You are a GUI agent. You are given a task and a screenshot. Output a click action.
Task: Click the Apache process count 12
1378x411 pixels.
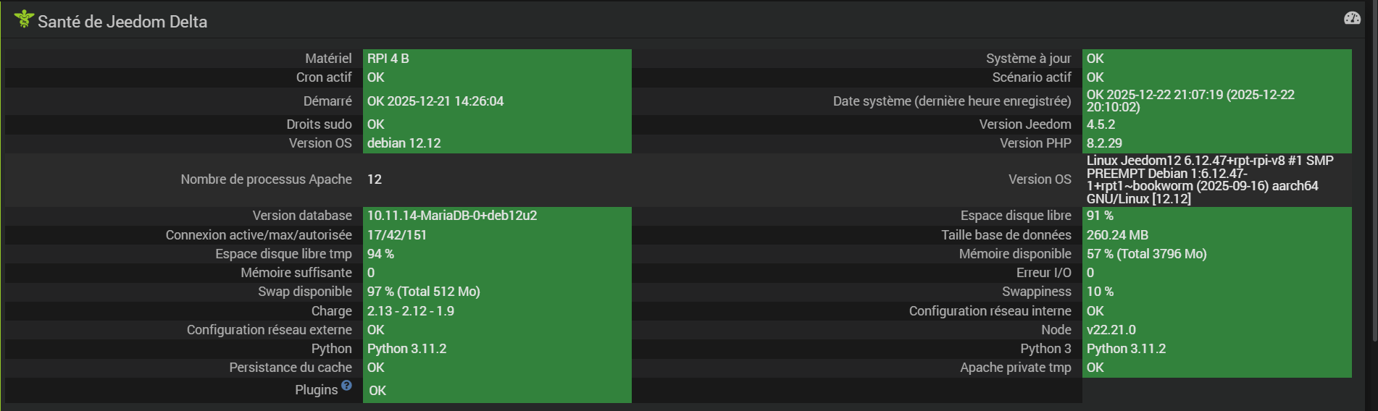375,179
